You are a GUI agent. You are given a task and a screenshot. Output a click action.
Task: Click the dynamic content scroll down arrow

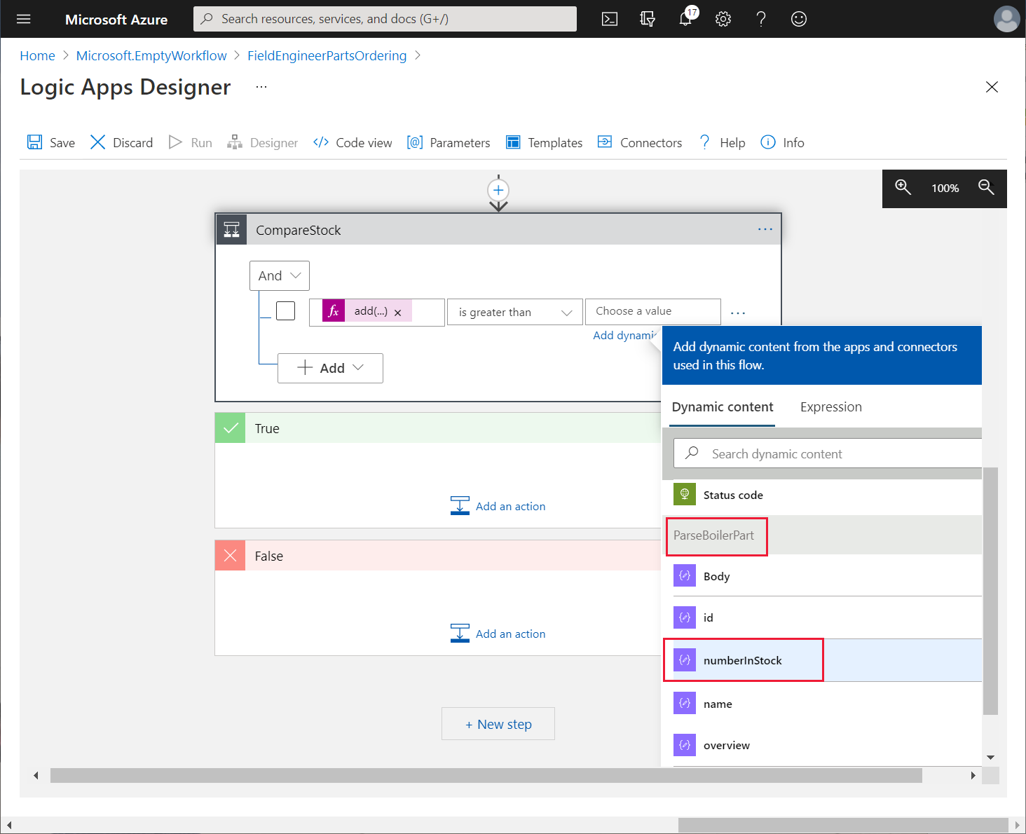point(990,757)
